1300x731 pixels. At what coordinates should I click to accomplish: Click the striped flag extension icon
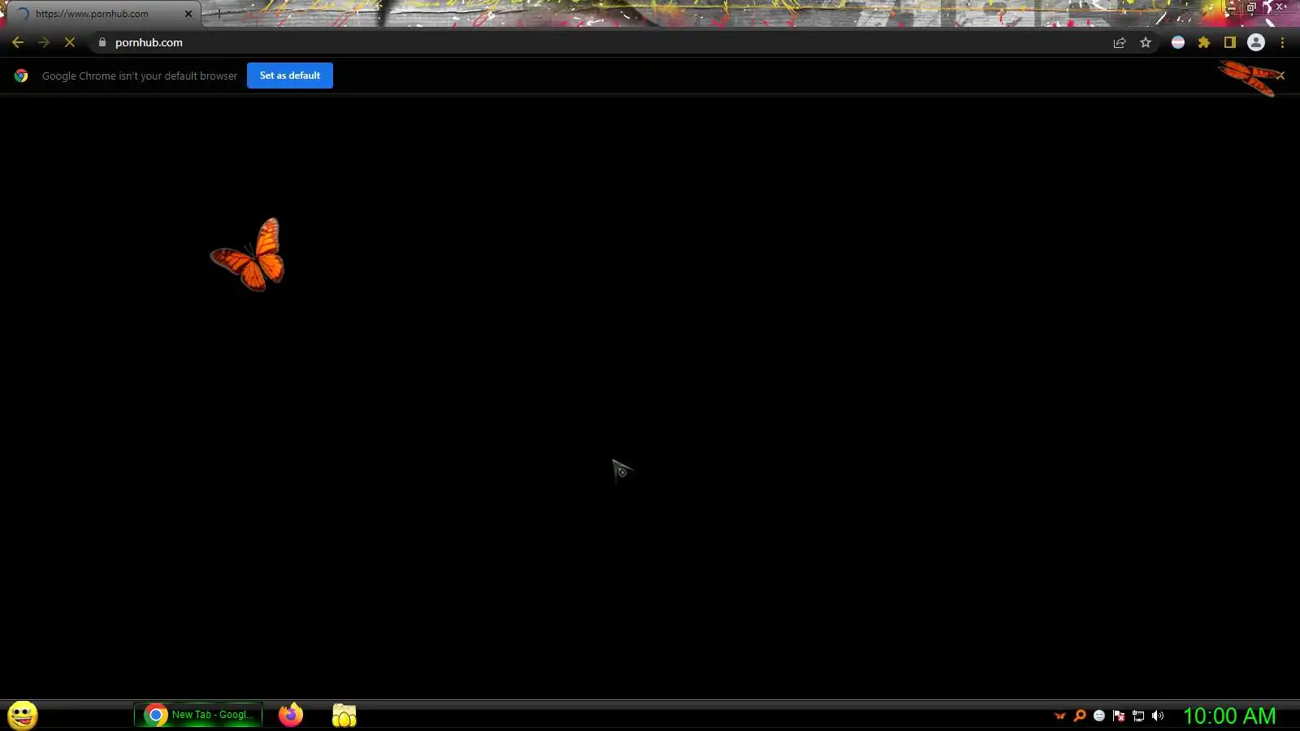(1178, 42)
